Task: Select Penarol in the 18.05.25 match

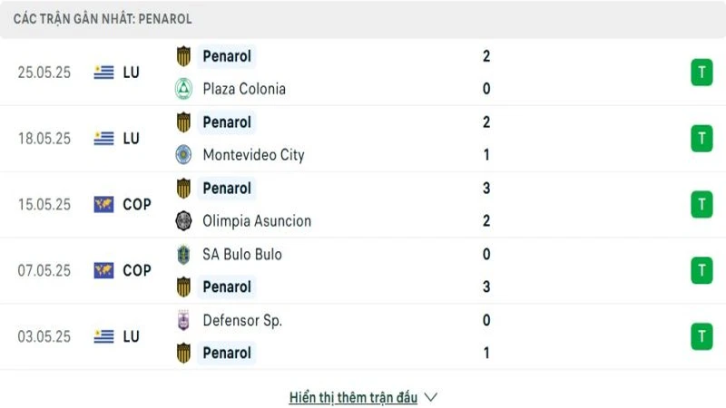Action: (227, 122)
